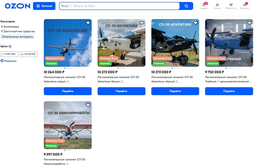The height and width of the screenshot is (166, 254).
Task: Click the Ozon logo
Action: [x=17, y=6]
